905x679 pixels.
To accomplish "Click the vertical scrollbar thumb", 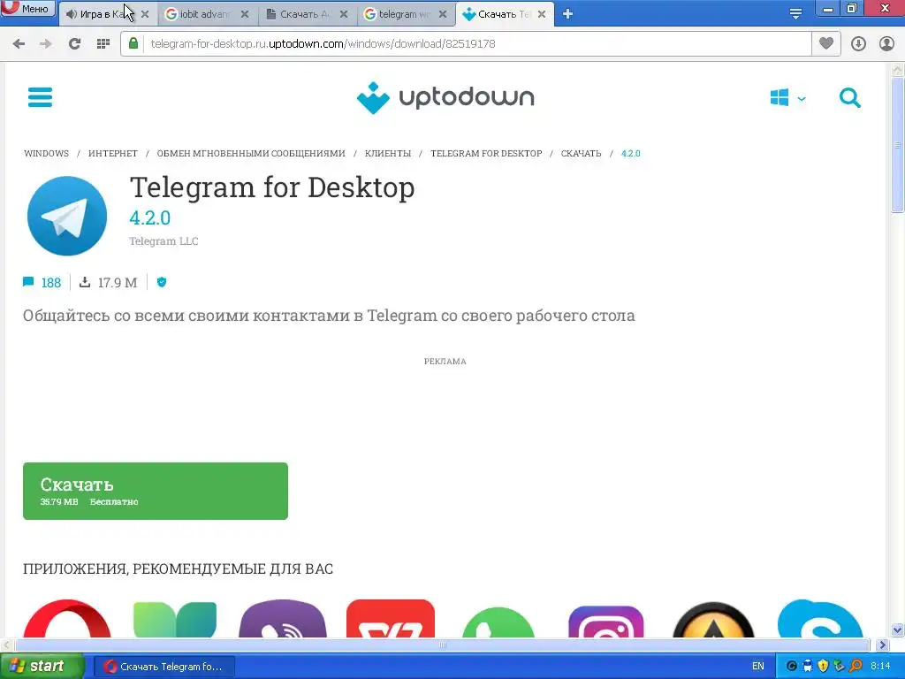I will click(x=897, y=146).
